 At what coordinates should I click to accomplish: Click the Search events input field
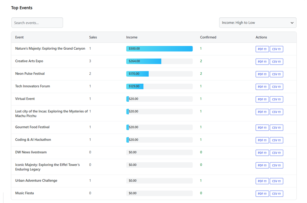coord(37,23)
